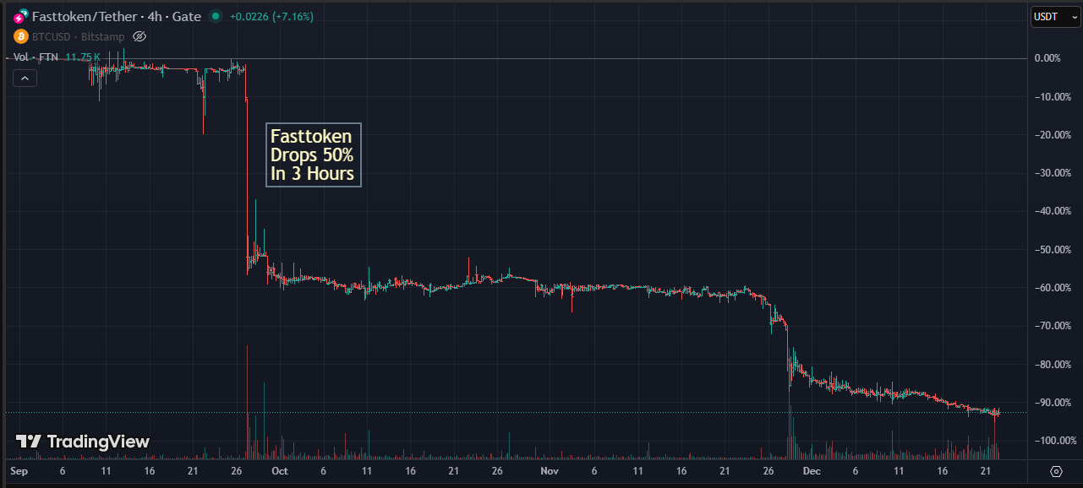The image size is (1083, 488).
Task: Click the 0.00% label on price axis
Action: tap(1047, 58)
